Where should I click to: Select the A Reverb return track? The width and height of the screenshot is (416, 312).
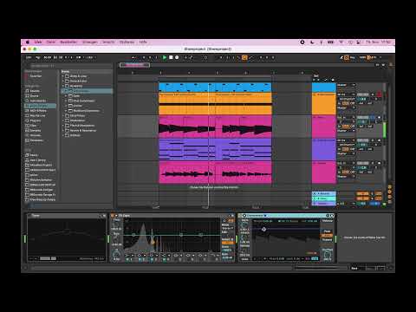[x=324, y=193]
